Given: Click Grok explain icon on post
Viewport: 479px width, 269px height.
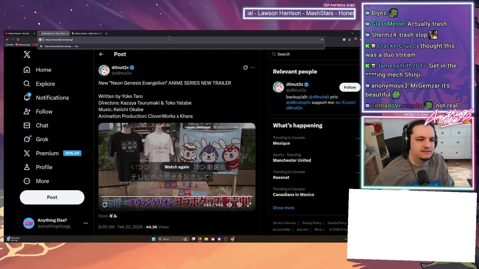Looking at the screenshot, I should pyautogui.click(x=245, y=68).
